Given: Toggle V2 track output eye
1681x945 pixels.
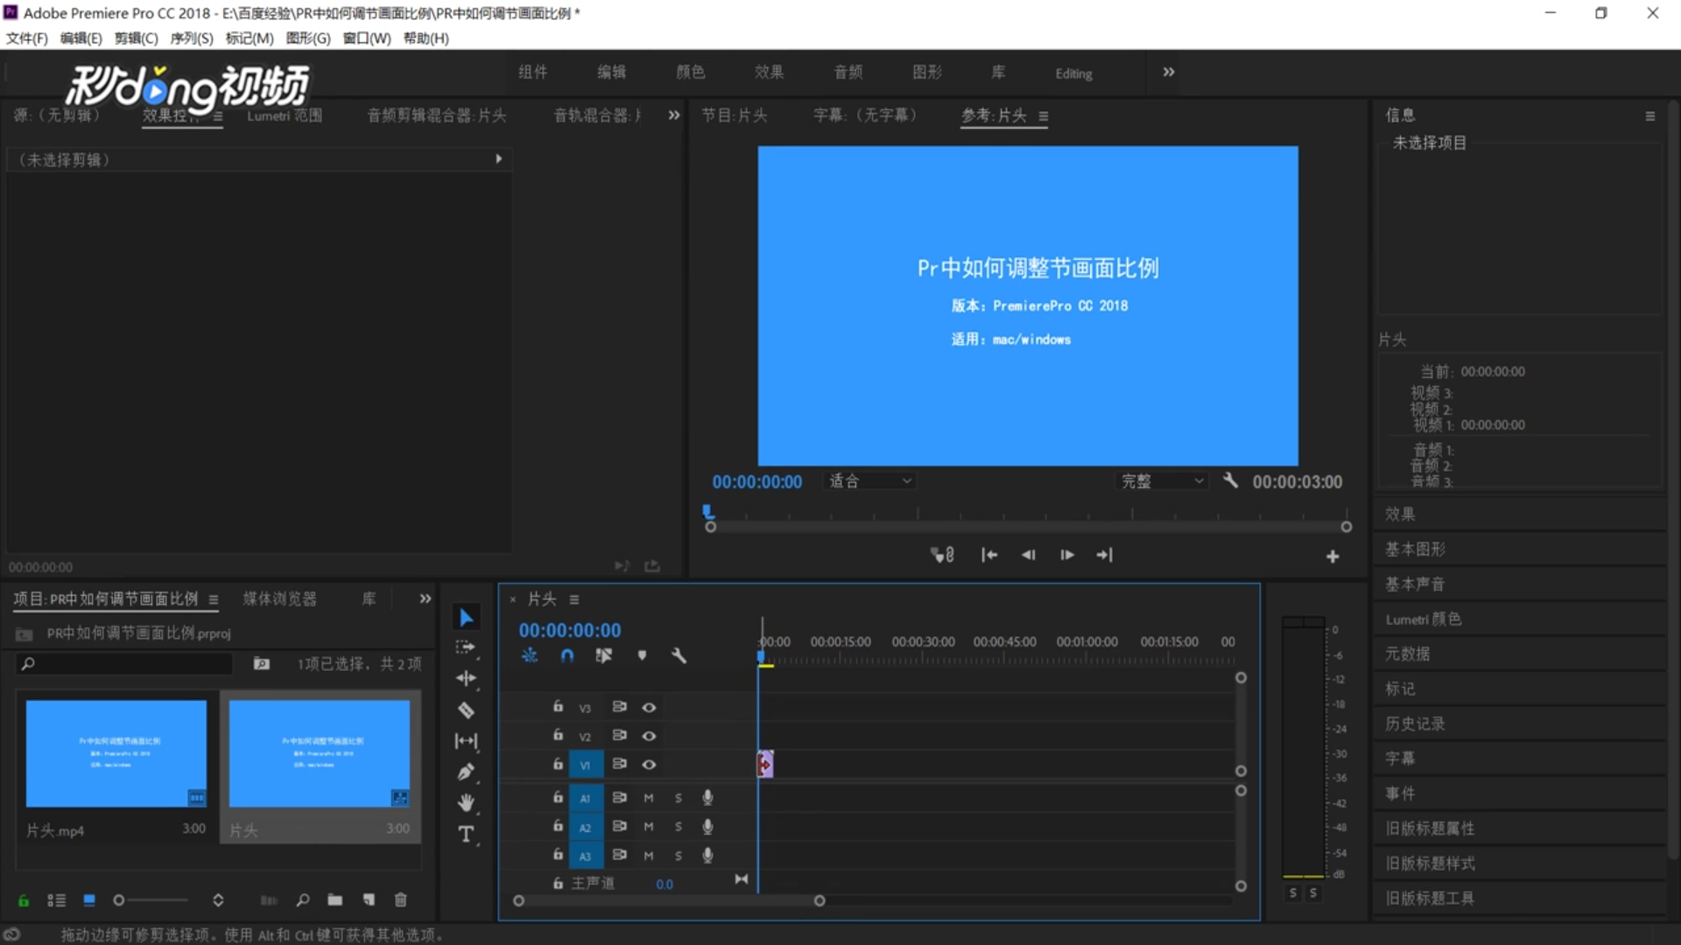Looking at the screenshot, I should tap(649, 736).
